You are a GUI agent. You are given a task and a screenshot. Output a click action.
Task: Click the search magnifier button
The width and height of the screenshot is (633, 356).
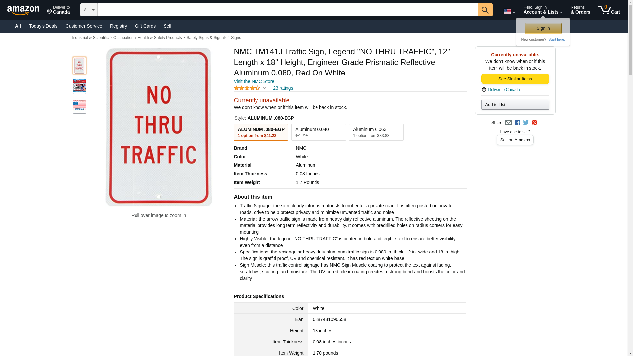click(485, 10)
